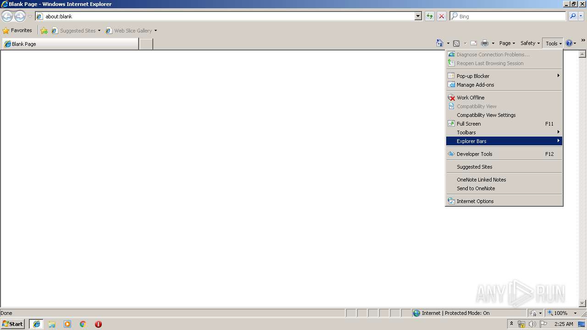This screenshot has height=330, width=587.
Task: Click the Feeds RSS icon
Action: click(x=456, y=44)
